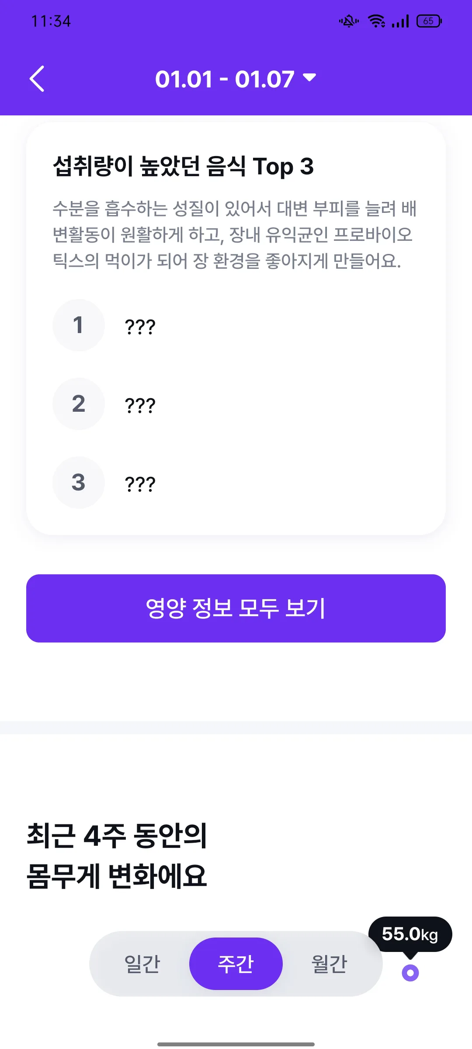The image size is (472, 1049).
Task: Tap the 영양 정보 모두 보기 button
Action: (x=236, y=608)
